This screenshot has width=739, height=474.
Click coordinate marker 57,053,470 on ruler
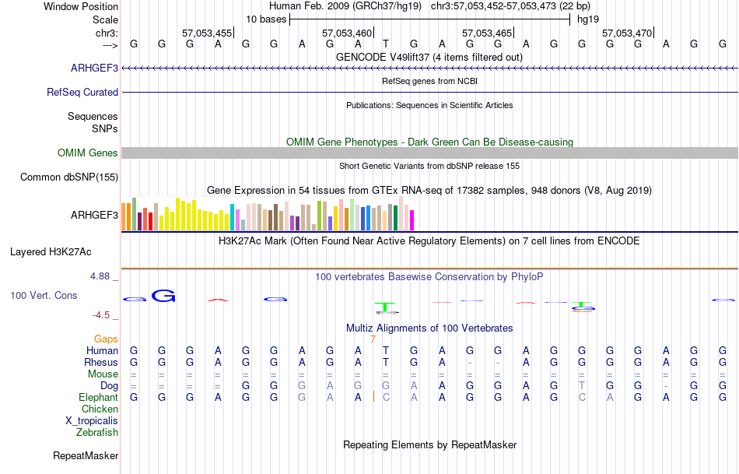627,33
